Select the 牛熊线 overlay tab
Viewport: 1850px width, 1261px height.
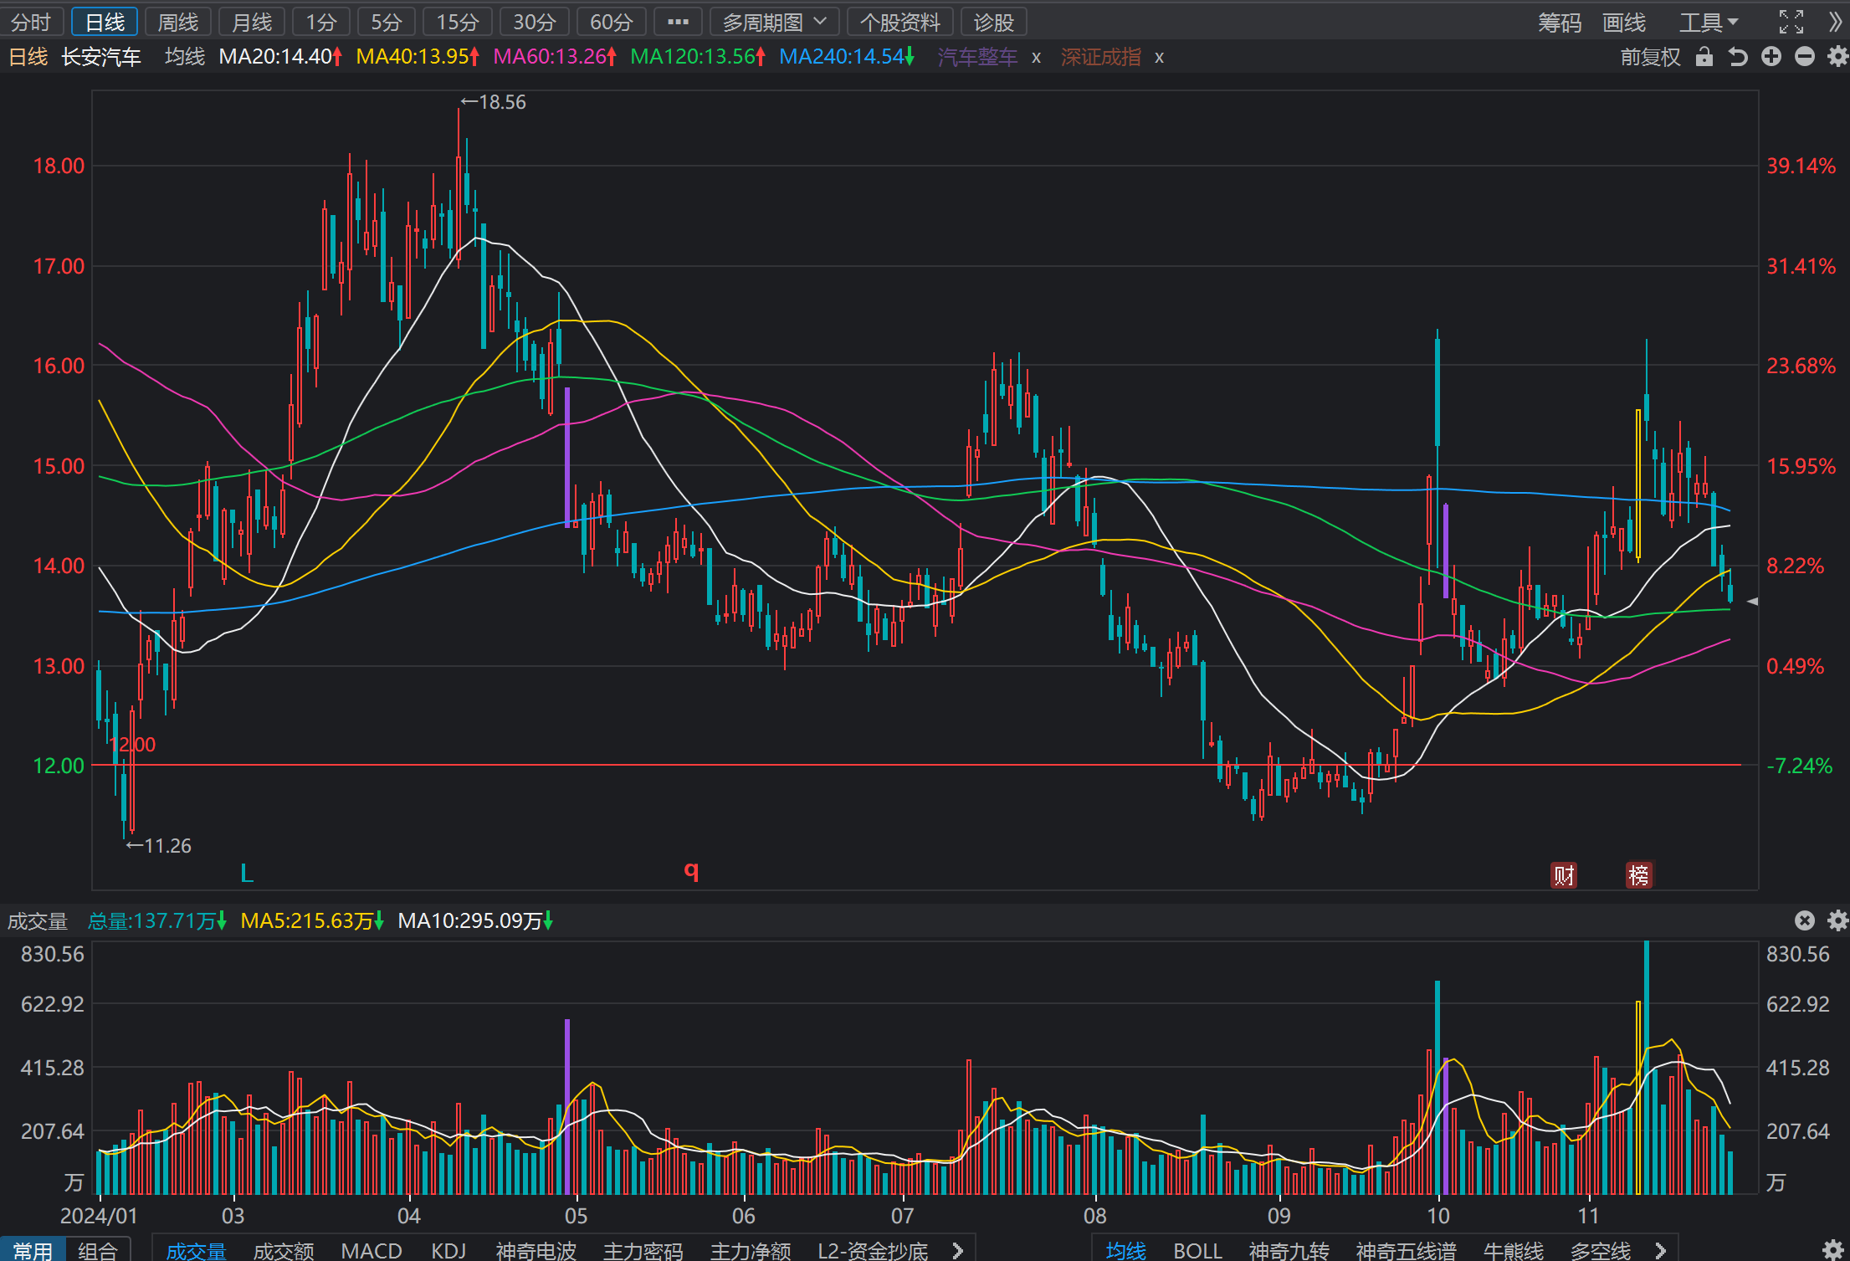(x=1513, y=1251)
